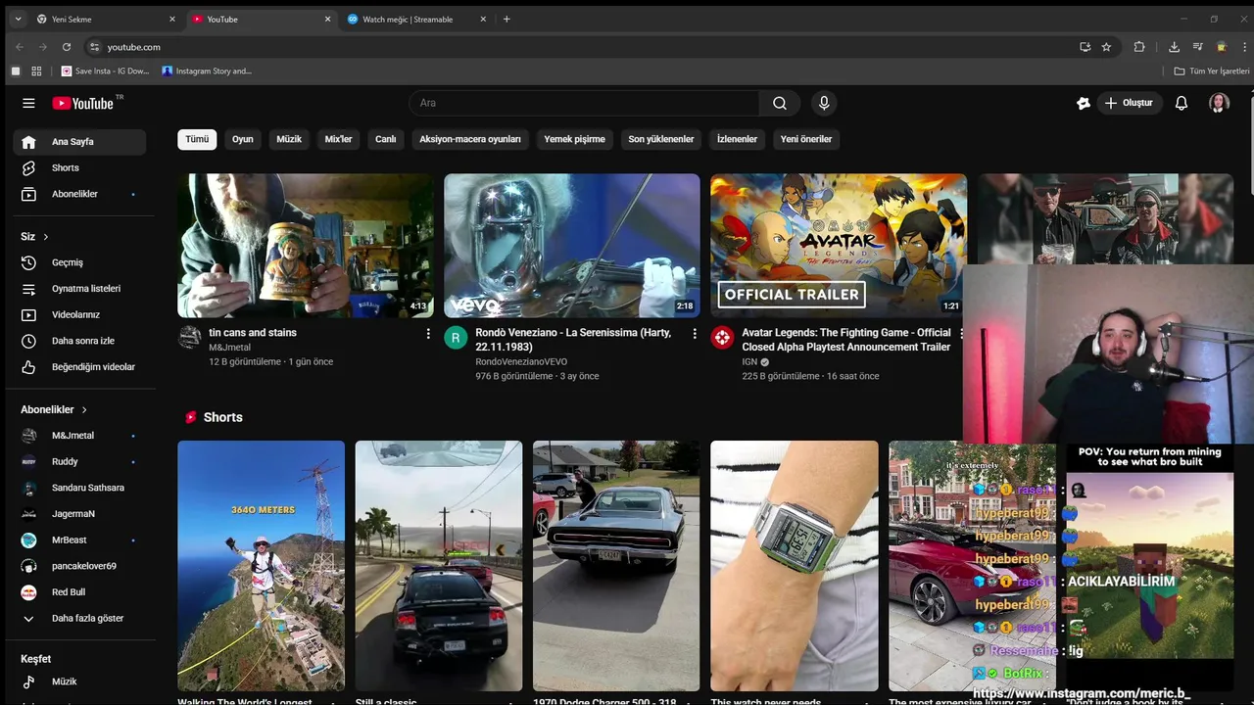1254x705 pixels.
Task: Open Beğendiğim videolar list
Action: (79, 367)
